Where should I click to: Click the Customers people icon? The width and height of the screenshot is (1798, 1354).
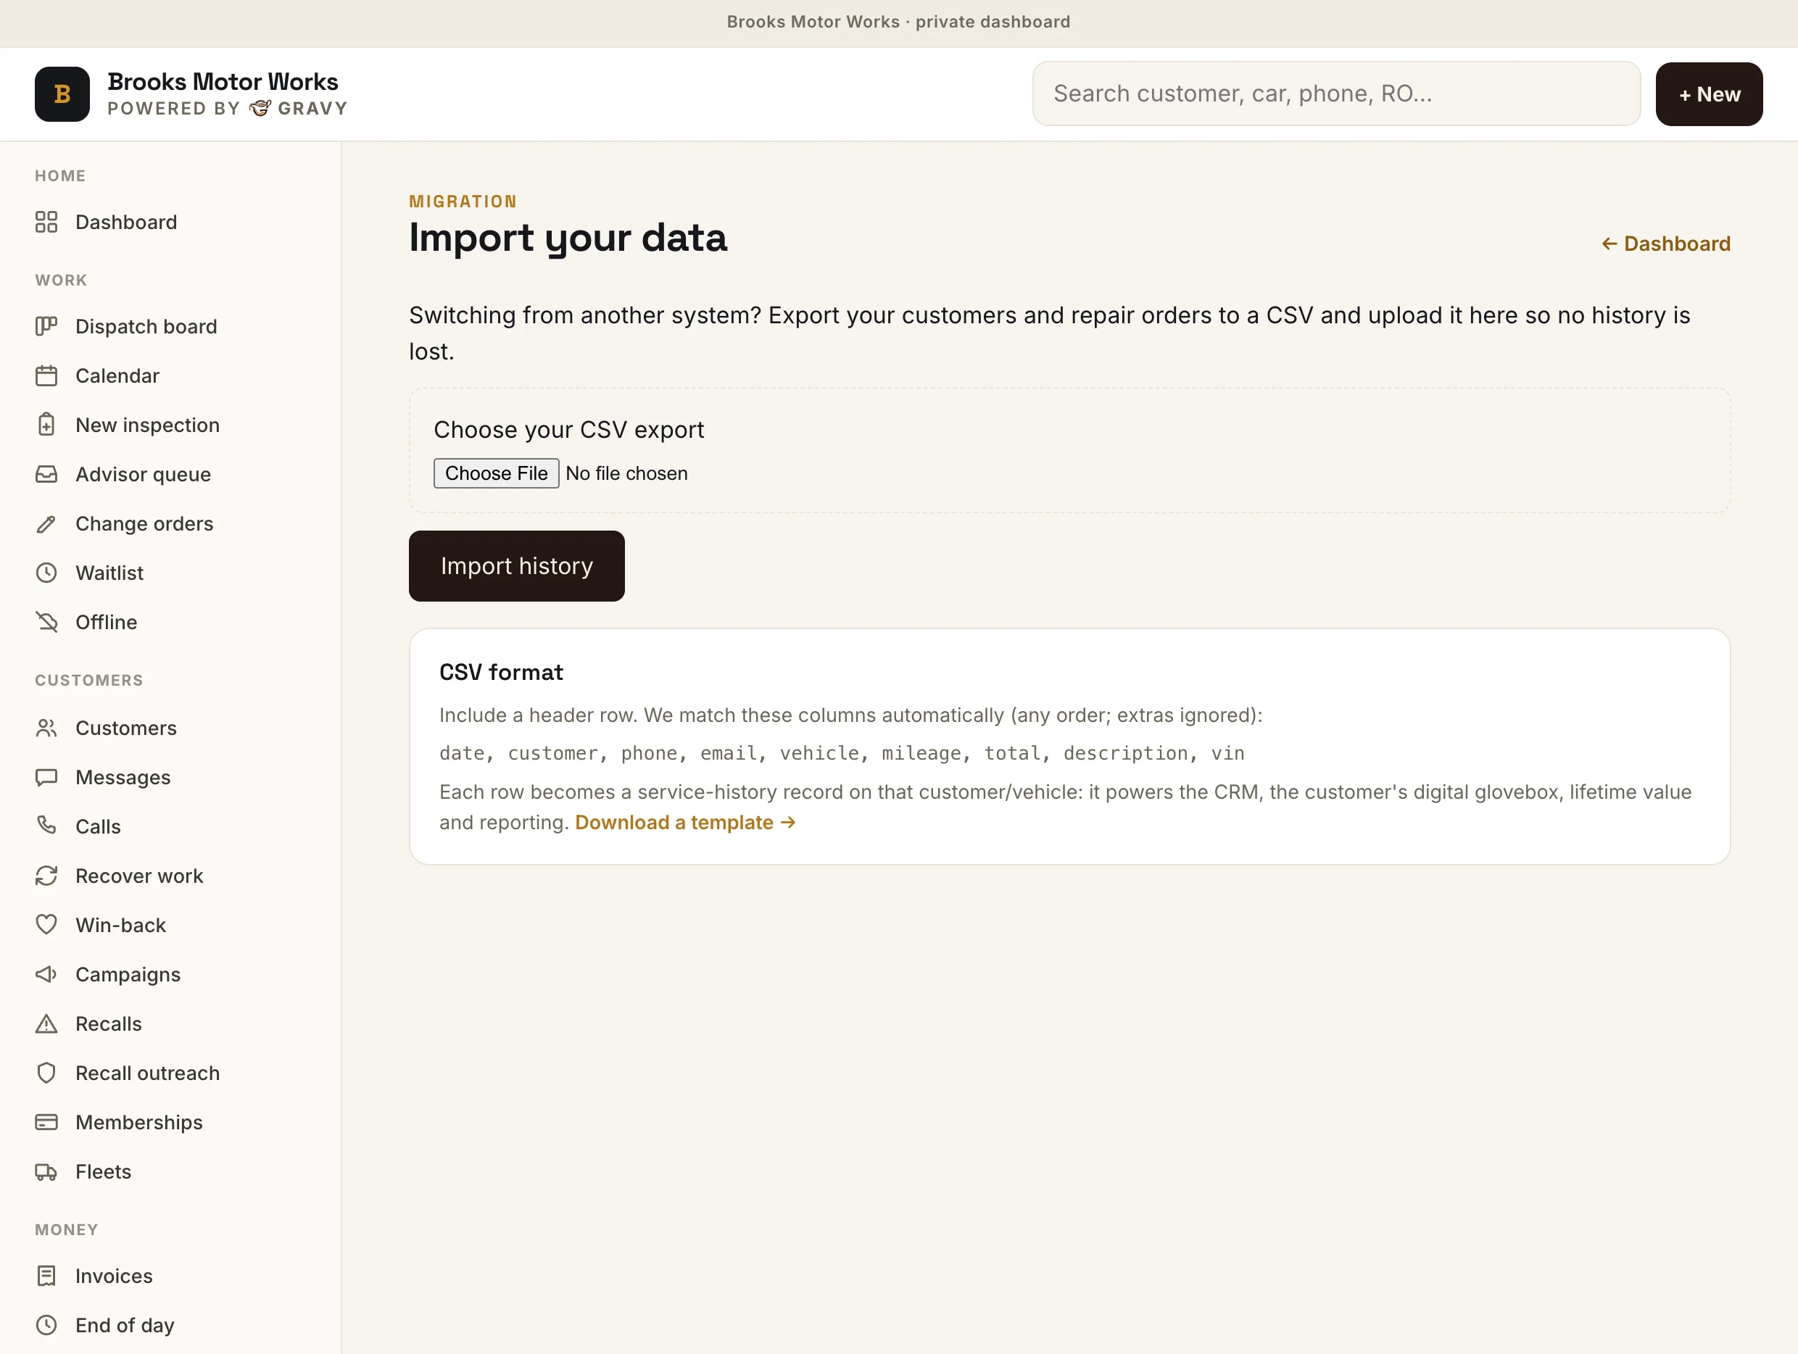46,728
